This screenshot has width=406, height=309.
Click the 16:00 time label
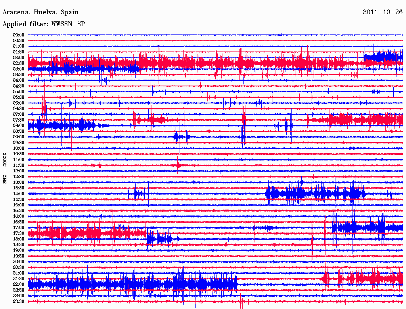tap(18, 216)
